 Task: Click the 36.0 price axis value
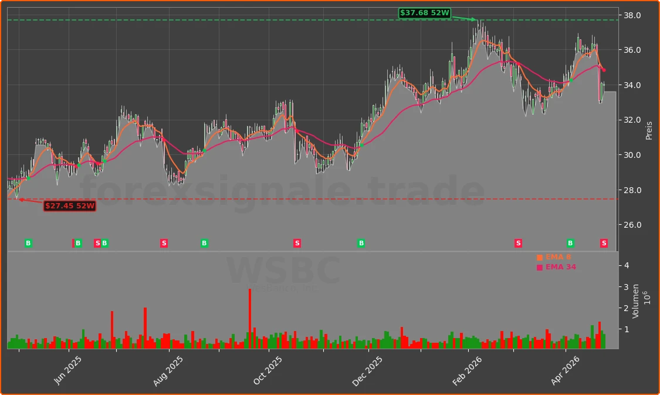click(632, 50)
